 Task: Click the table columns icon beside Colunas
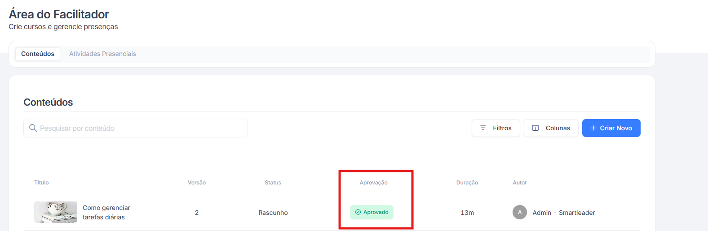(535, 128)
